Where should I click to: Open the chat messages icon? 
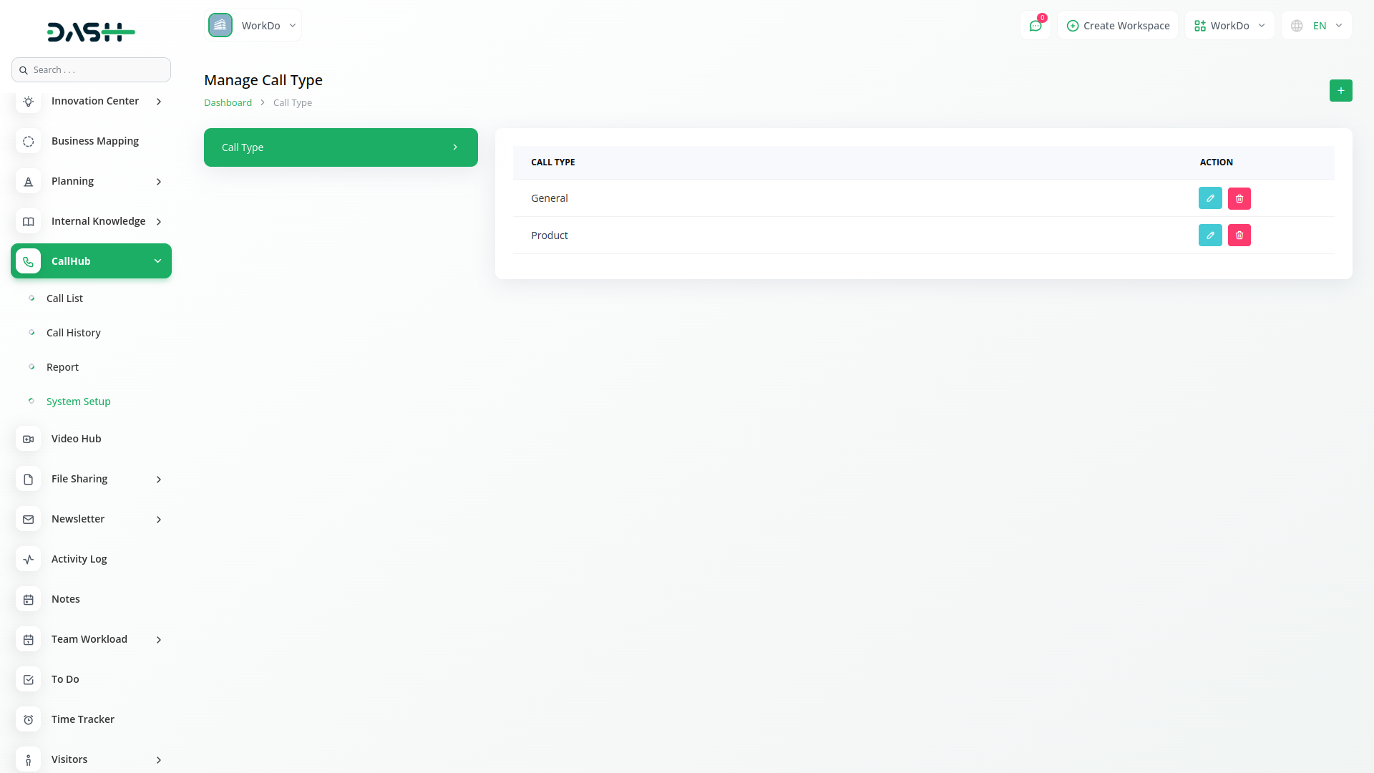point(1036,26)
